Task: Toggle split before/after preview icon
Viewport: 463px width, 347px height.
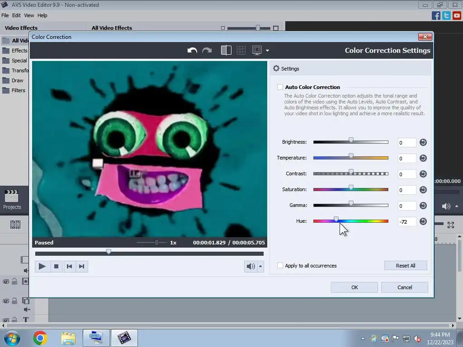Action: tap(226, 50)
